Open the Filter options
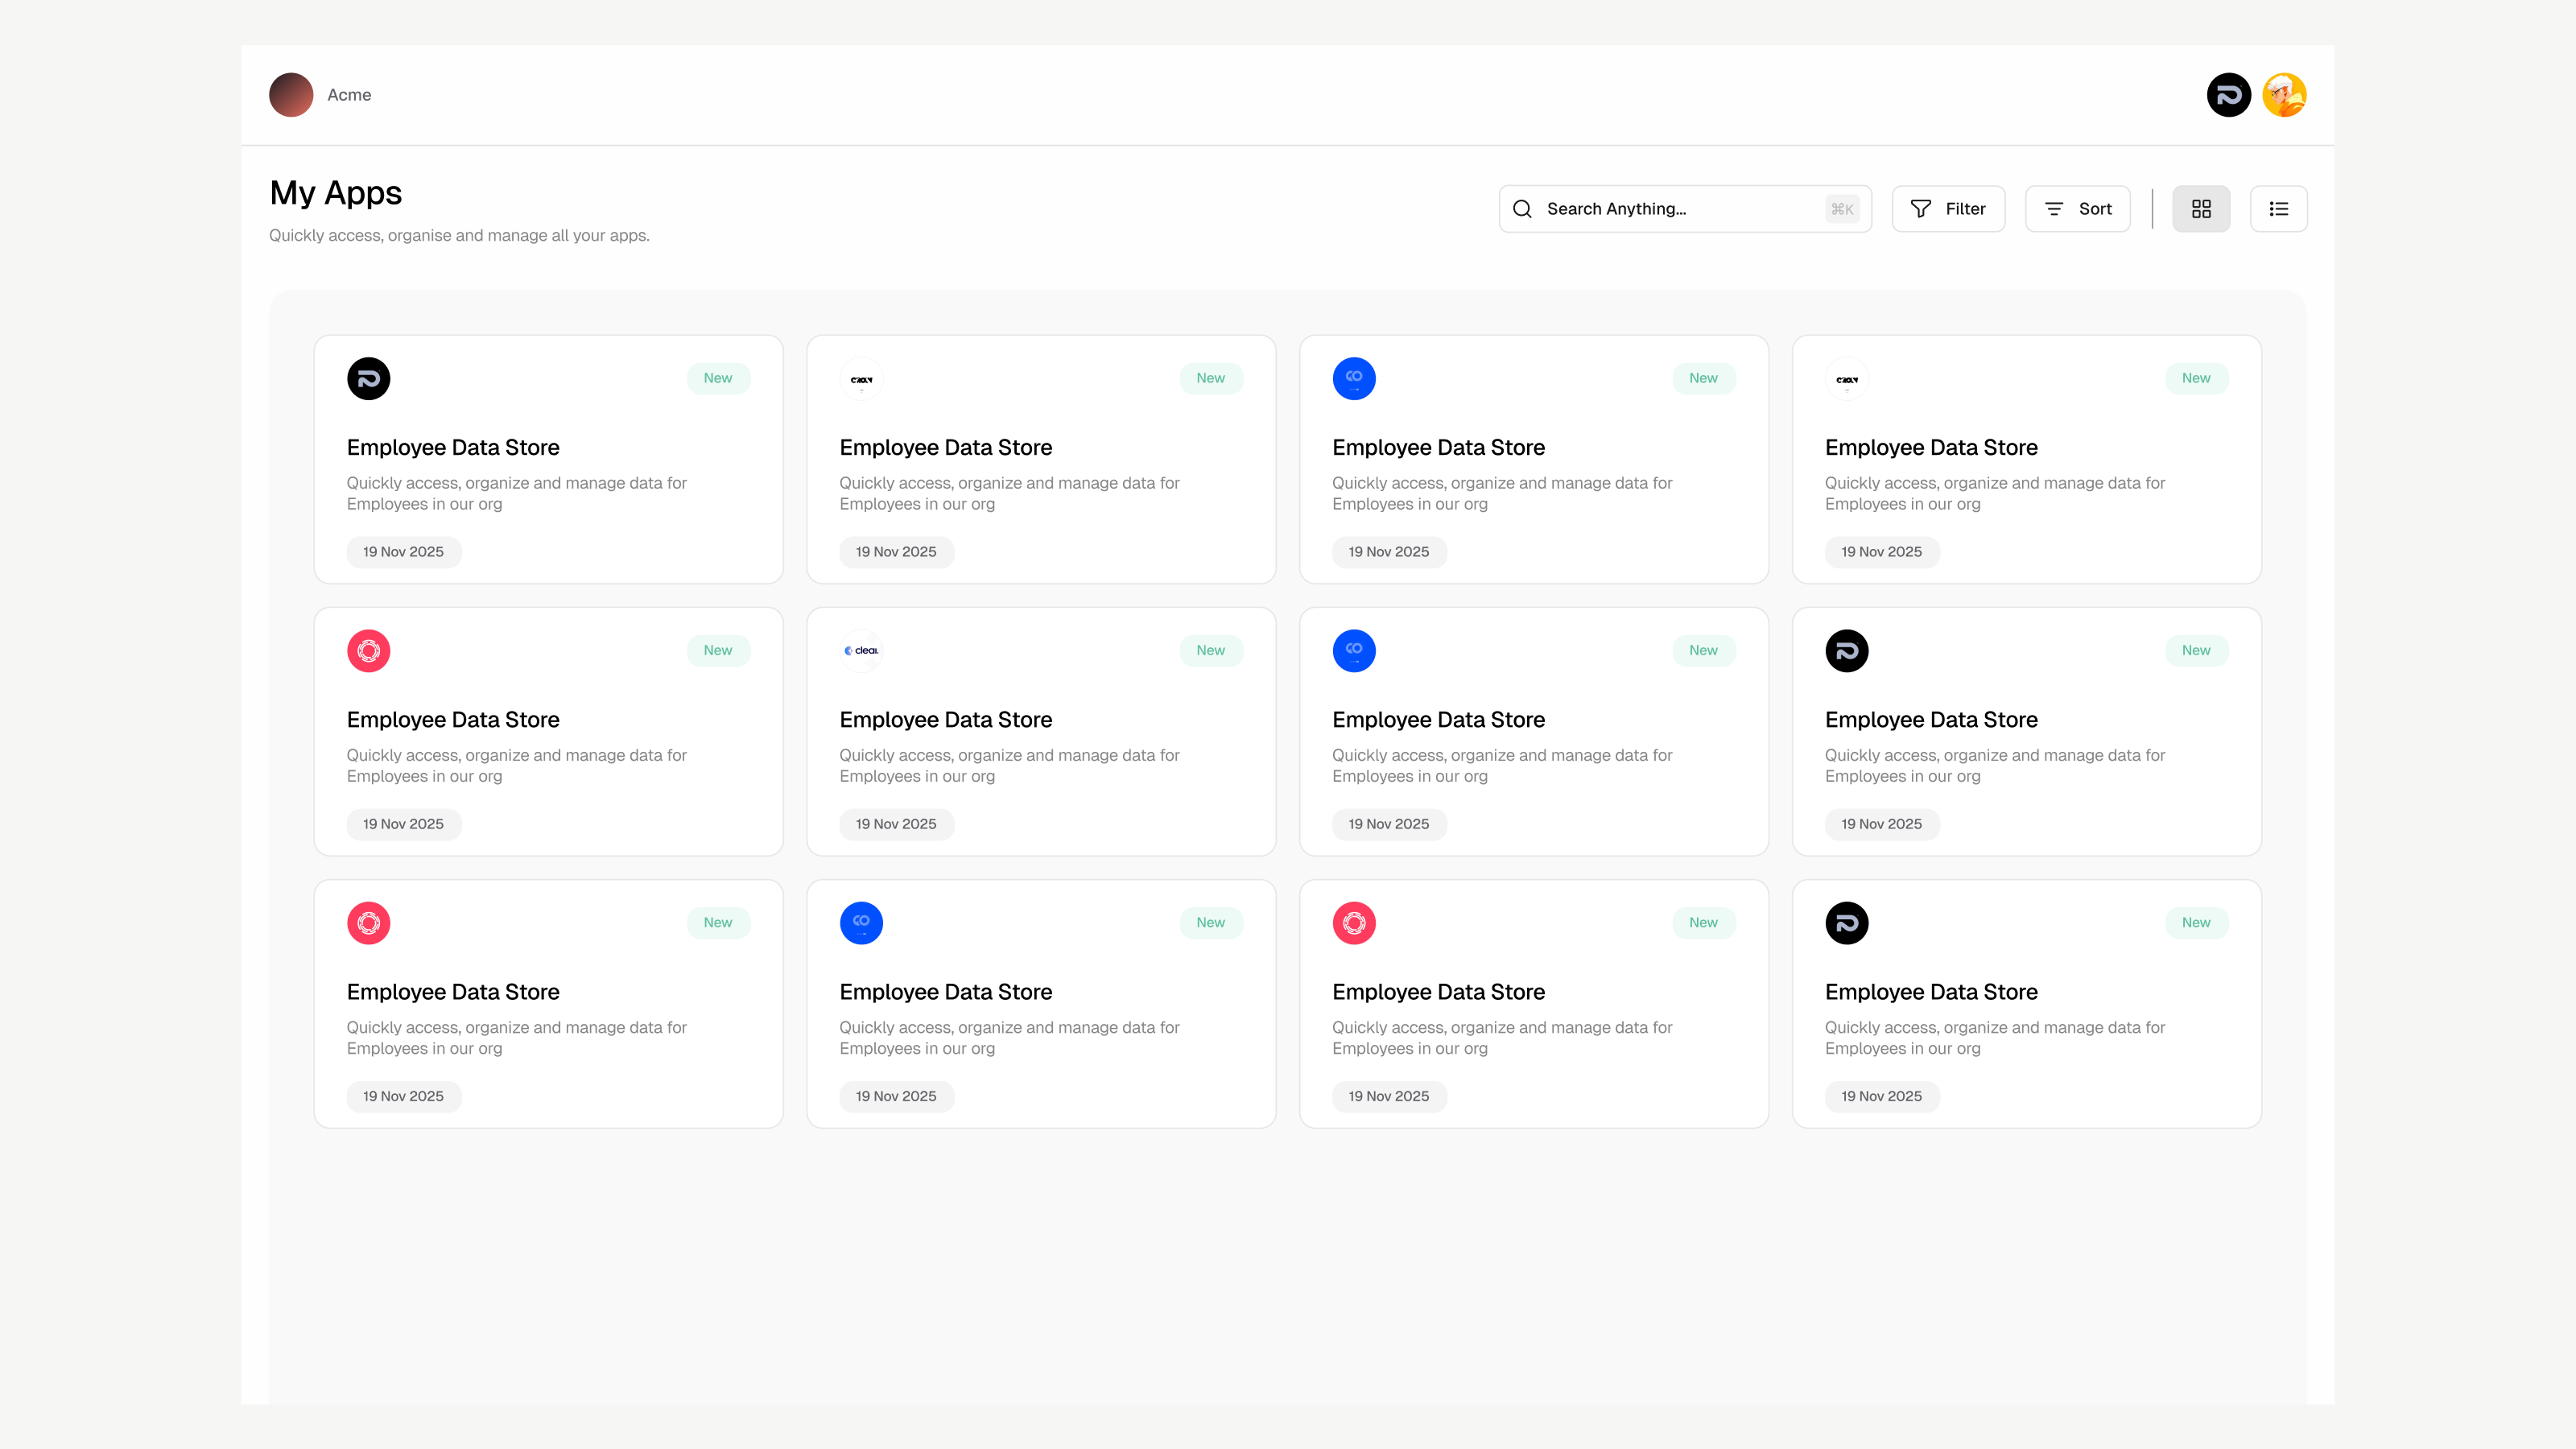 pos(1947,209)
